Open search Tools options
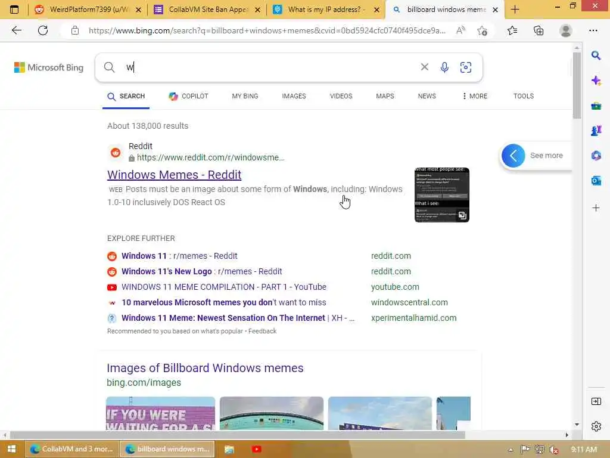This screenshot has height=458, width=610. 523,96
